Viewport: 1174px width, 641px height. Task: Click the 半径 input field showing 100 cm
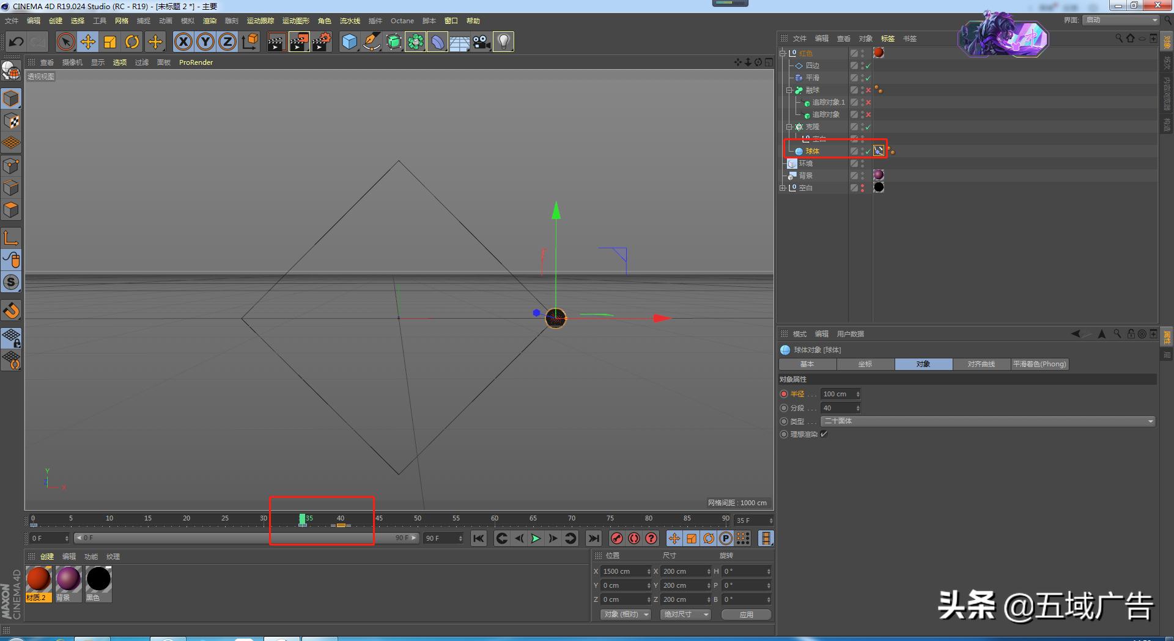pyautogui.click(x=837, y=394)
